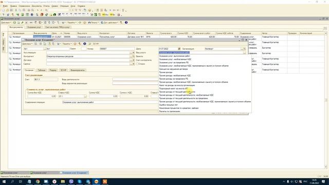
Task: Open the calendar picker next to Дата field
Action: [179, 49]
